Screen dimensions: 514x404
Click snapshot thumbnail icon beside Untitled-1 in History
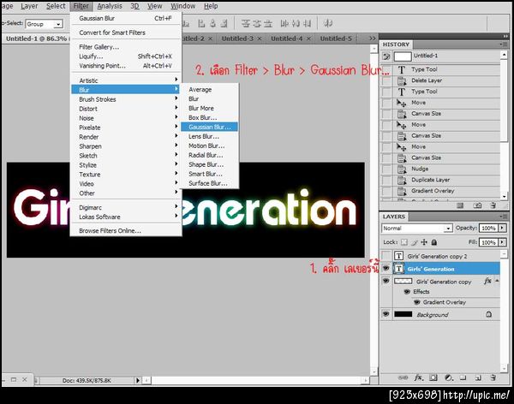pos(403,56)
